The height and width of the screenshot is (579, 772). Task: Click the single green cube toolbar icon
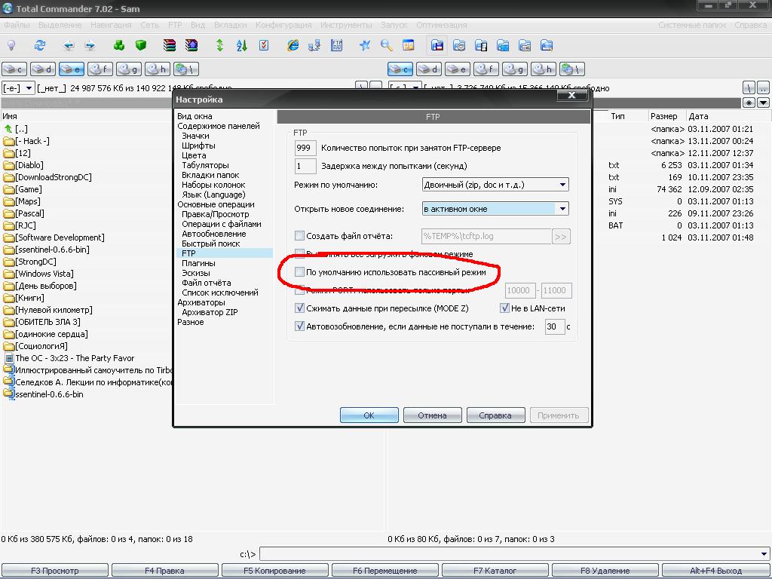click(141, 46)
